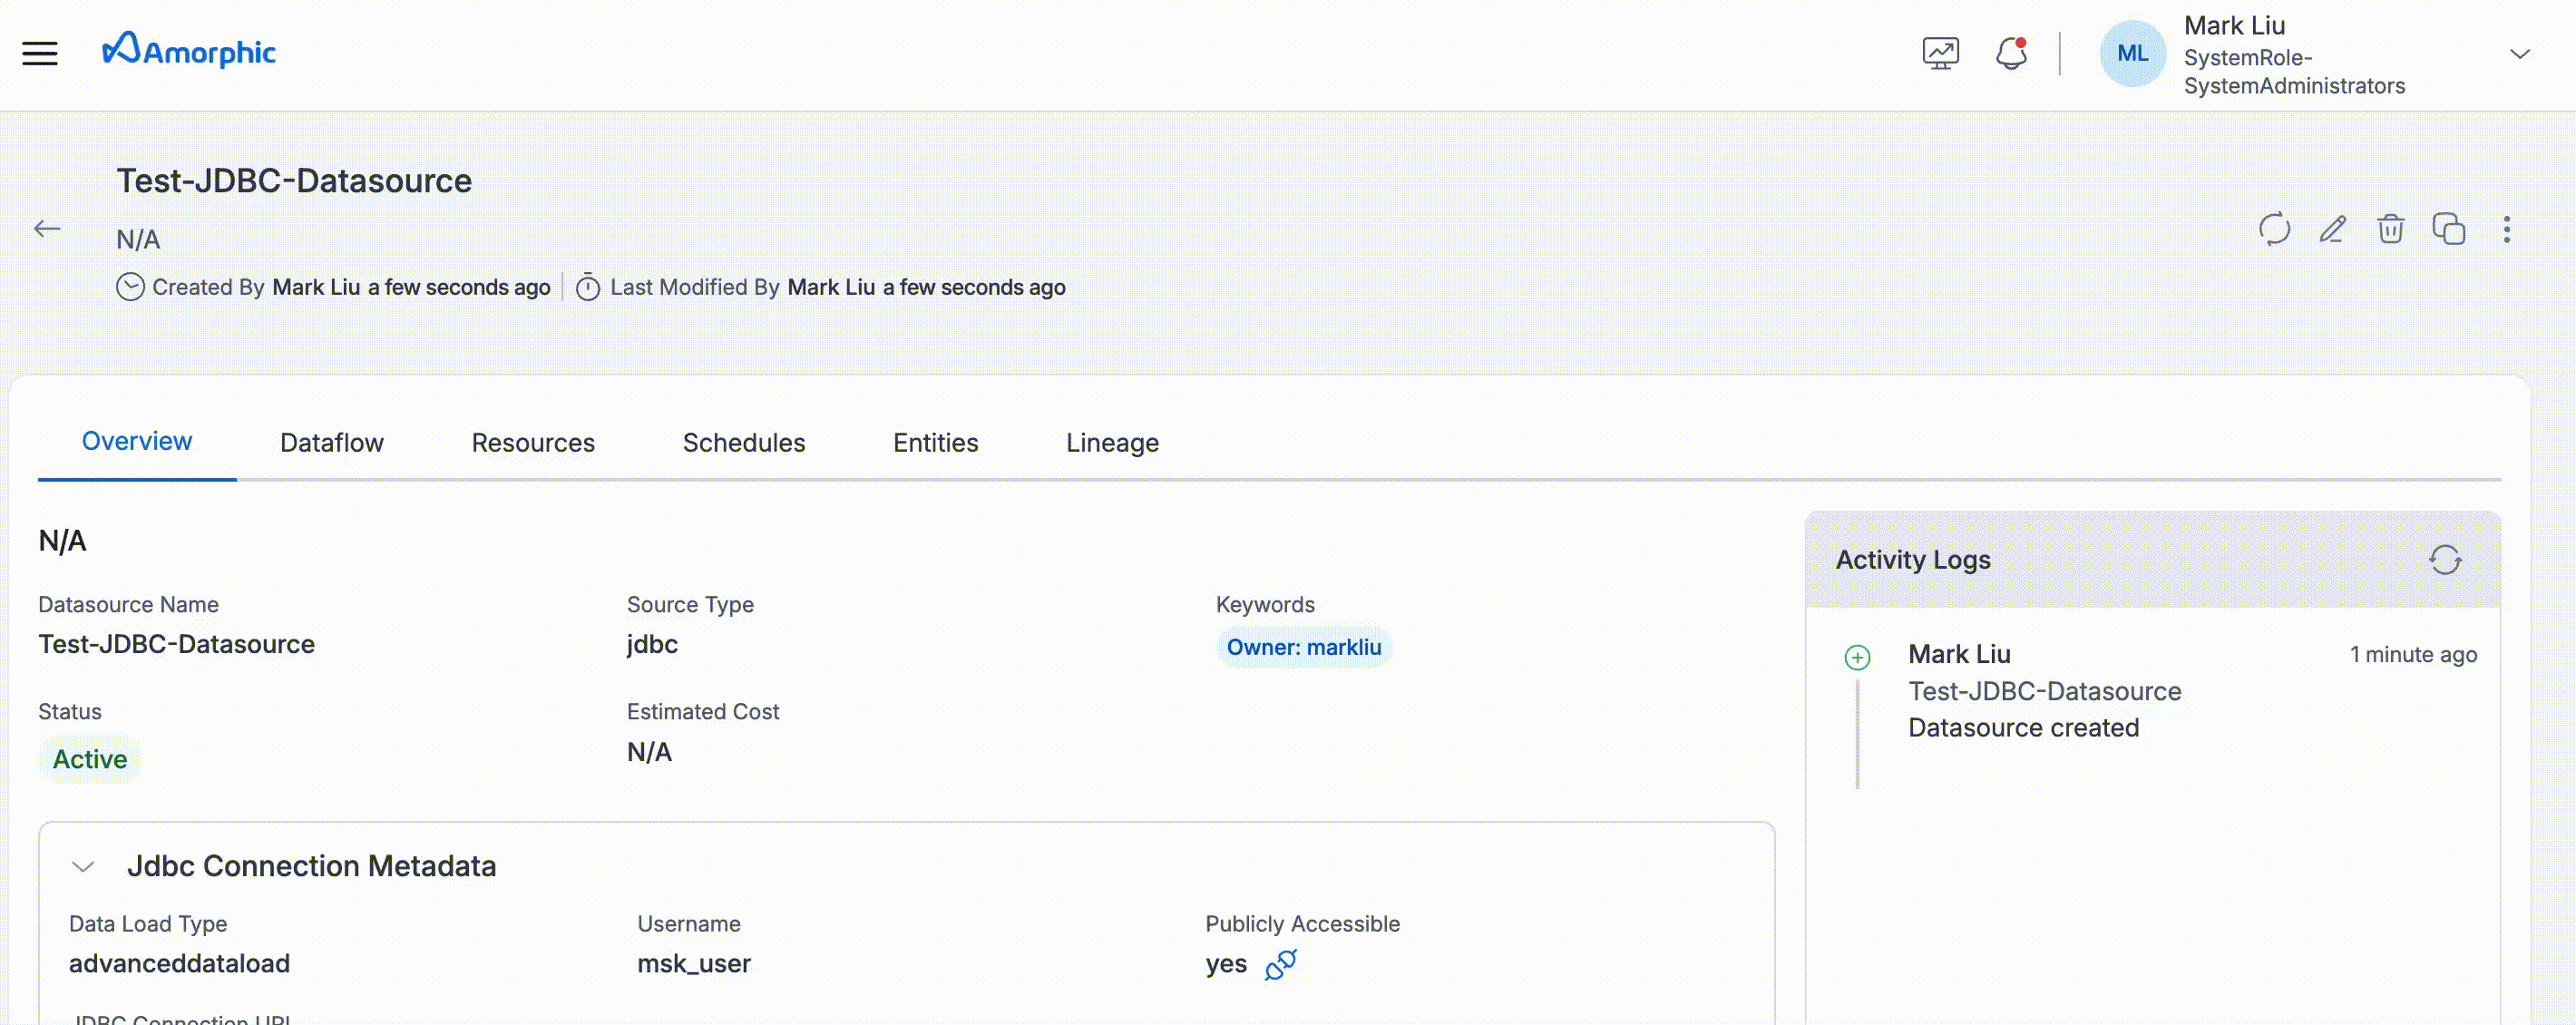Select the Lineage tab
This screenshot has width=2576, height=1025.
tap(1112, 443)
